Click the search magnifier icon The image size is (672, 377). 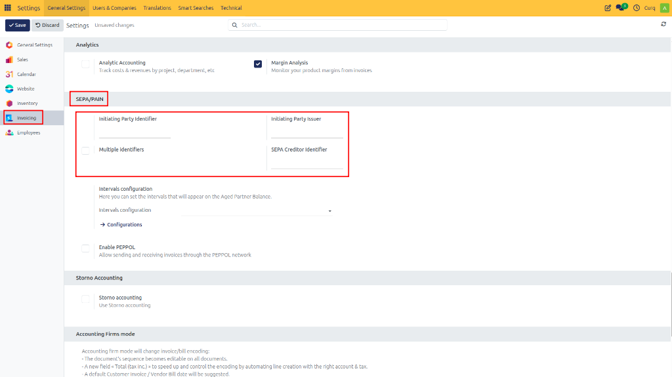pyautogui.click(x=234, y=25)
